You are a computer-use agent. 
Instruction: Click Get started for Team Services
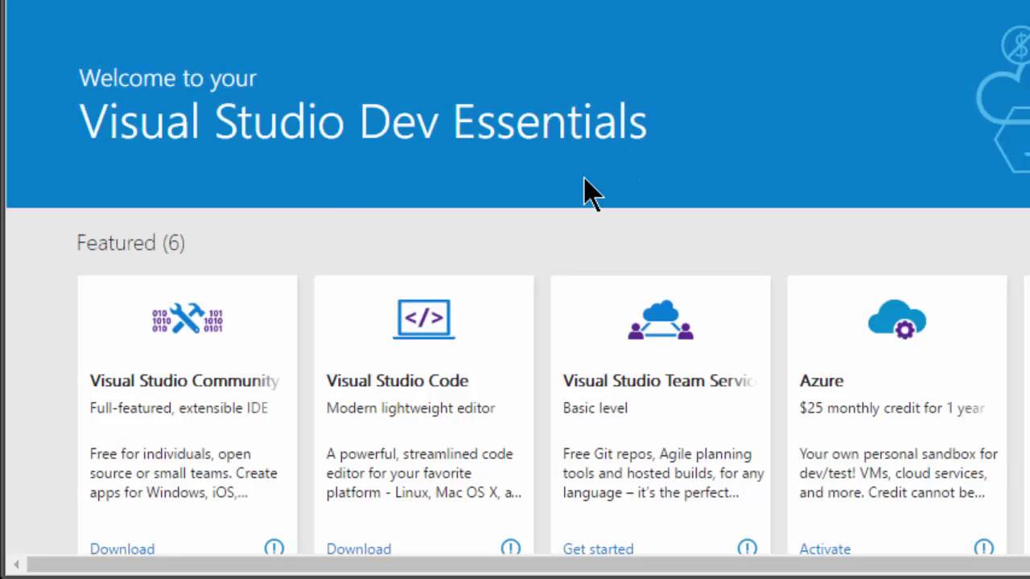click(x=598, y=549)
